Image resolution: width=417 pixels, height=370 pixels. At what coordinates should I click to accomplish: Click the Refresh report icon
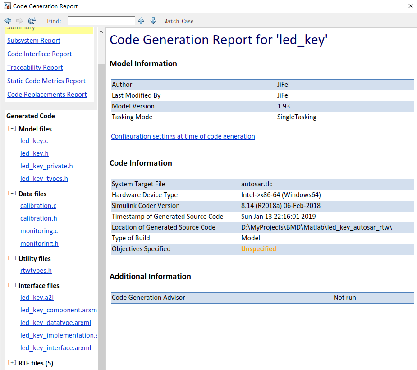click(x=32, y=21)
